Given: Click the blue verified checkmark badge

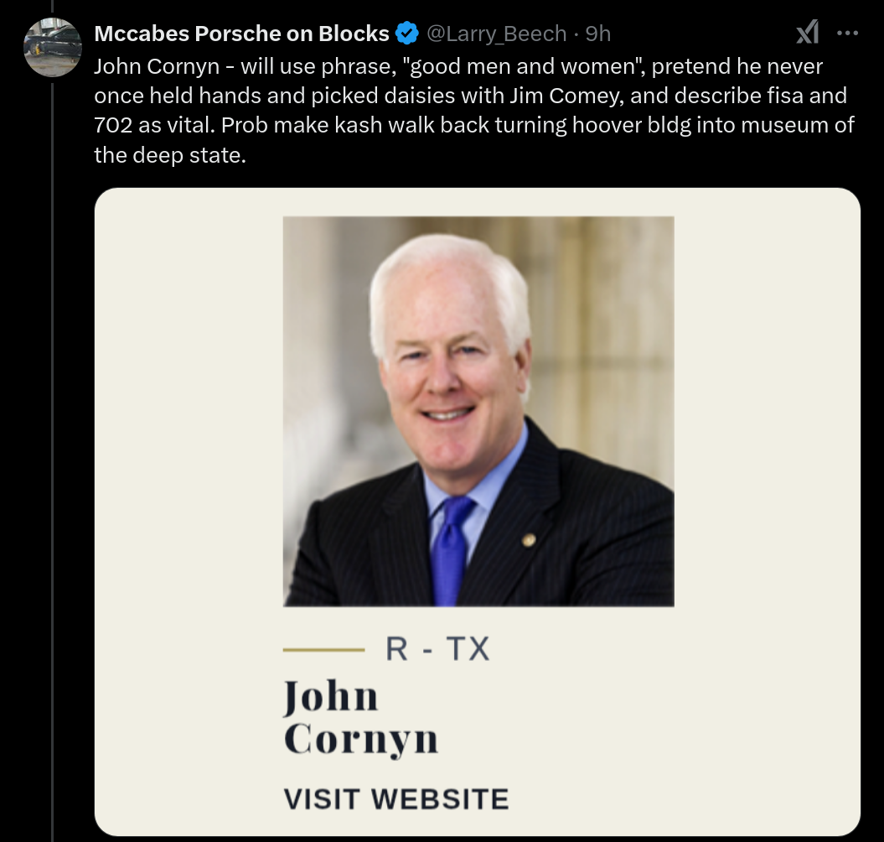Looking at the screenshot, I should (407, 34).
